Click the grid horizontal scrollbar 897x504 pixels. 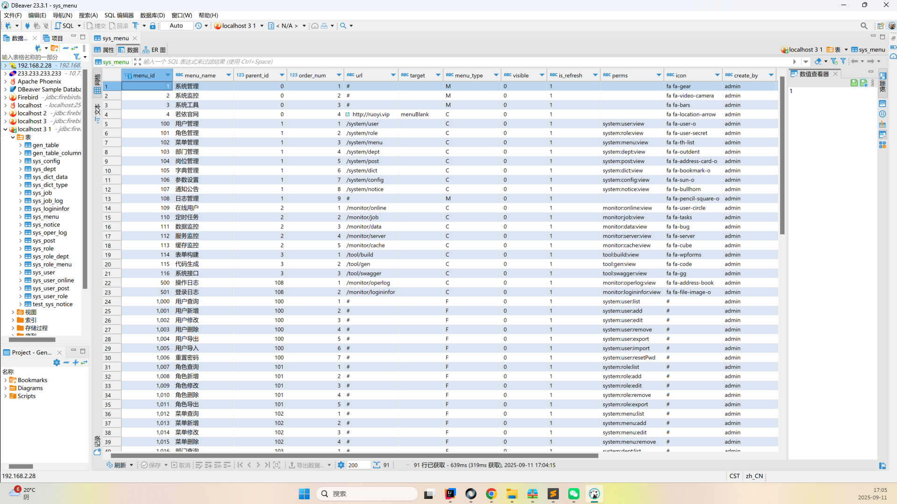tap(354, 456)
